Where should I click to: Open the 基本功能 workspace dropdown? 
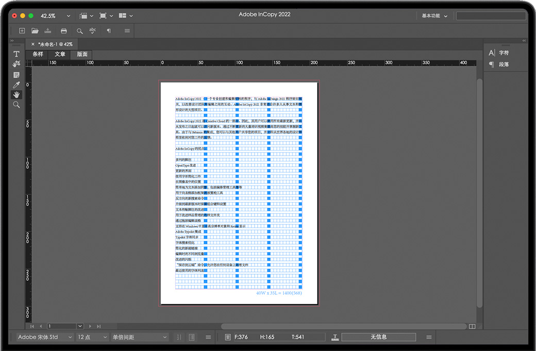[434, 16]
